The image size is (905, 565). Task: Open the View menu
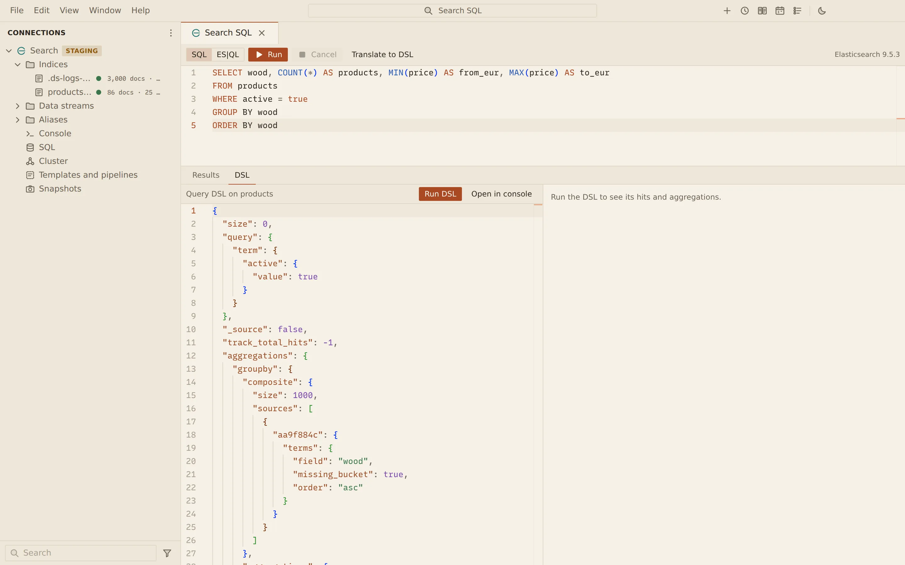pos(69,10)
